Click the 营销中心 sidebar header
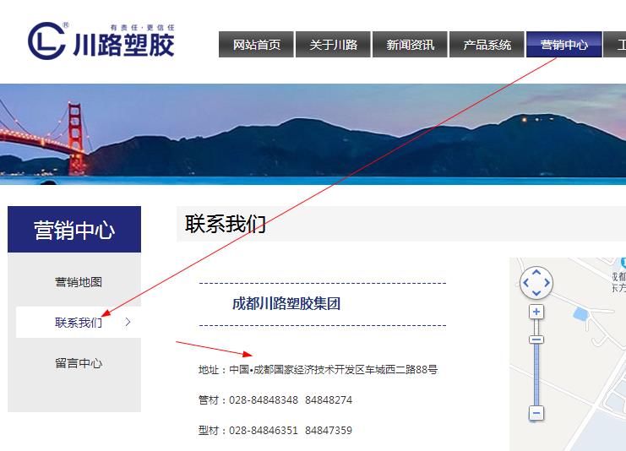The image size is (626, 451). tap(74, 230)
